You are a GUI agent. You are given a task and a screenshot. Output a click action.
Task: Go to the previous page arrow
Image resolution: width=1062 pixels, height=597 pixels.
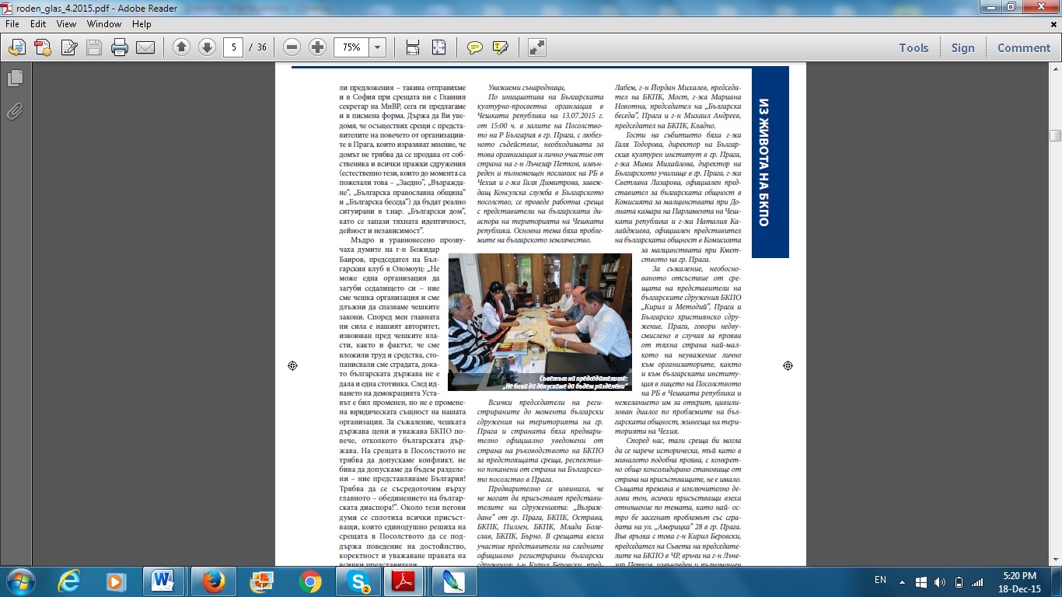[181, 47]
